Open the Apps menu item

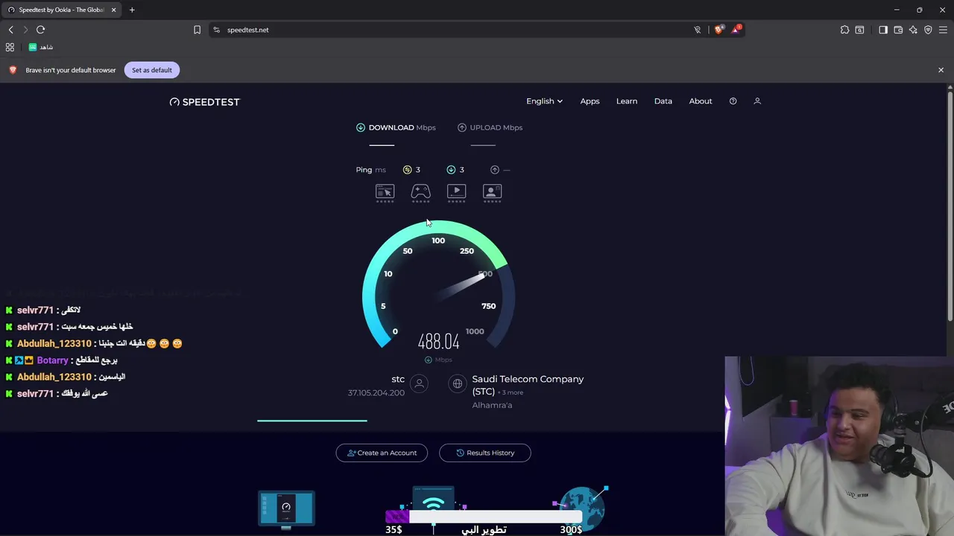(590, 101)
